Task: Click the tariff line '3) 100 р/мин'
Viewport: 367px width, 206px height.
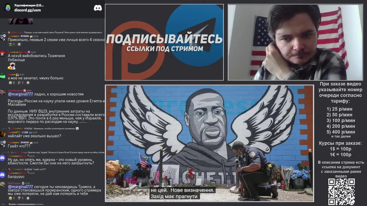Action: click(x=341, y=120)
